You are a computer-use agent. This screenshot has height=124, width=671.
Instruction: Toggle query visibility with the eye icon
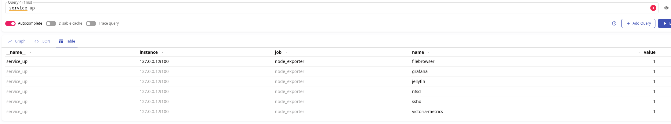click(666, 8)
